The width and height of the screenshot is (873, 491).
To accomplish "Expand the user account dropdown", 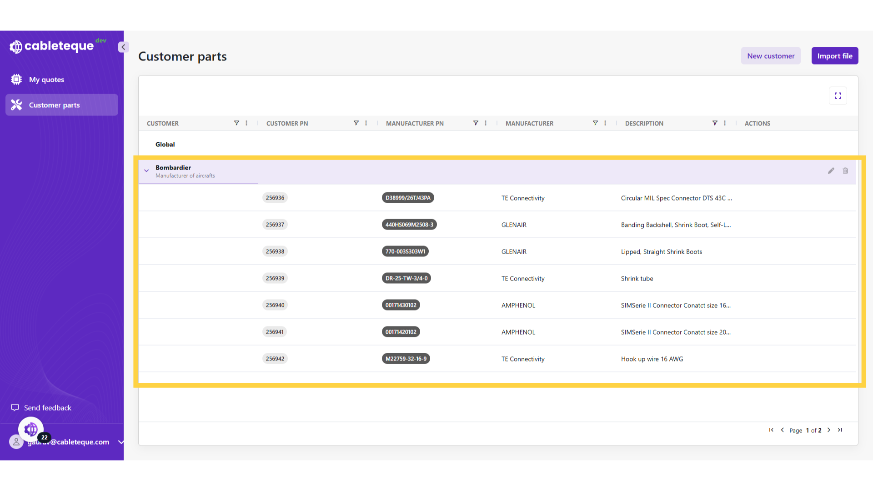I will coord(120,442).
